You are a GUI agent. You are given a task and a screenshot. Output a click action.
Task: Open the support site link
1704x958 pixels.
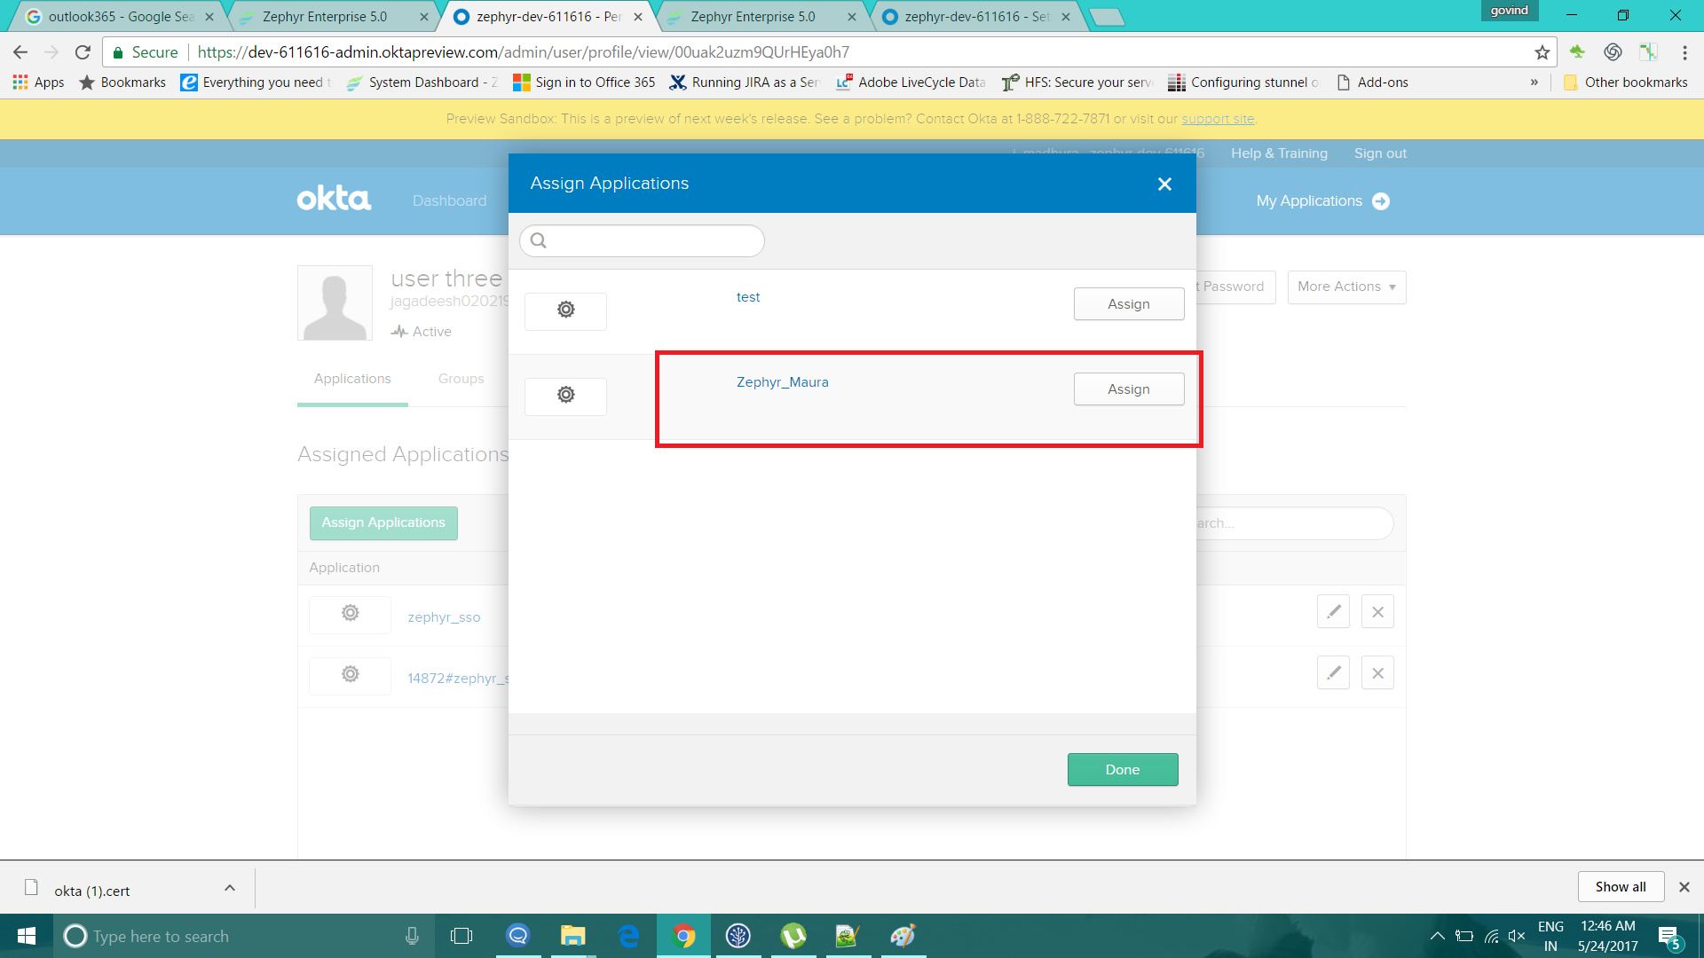tap(1218, 119)
